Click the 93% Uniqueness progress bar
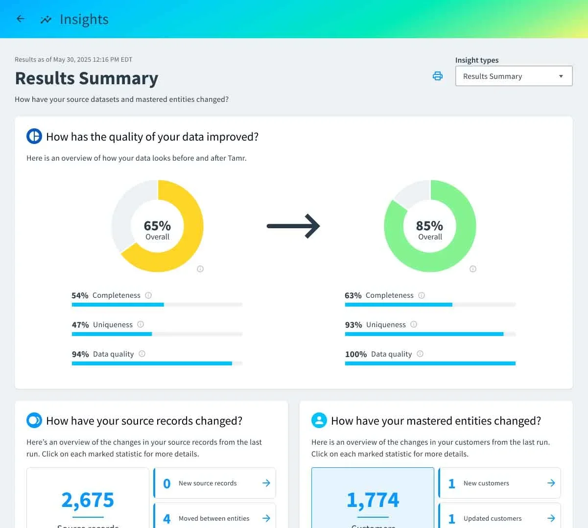588x528 pixels. coord(430,334)
